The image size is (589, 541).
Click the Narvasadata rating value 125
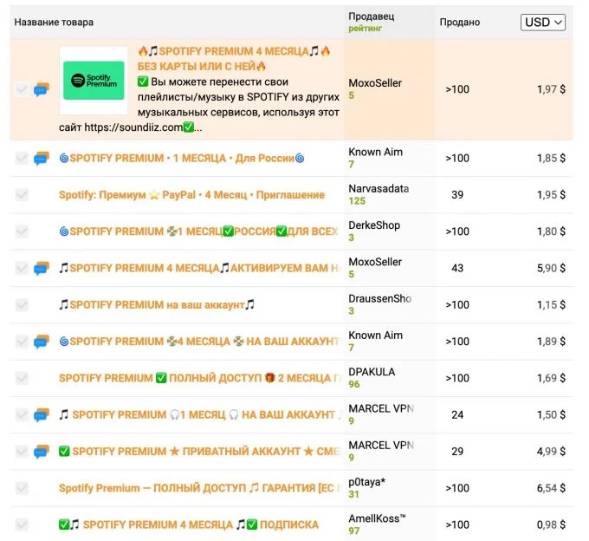click(357, 201)
